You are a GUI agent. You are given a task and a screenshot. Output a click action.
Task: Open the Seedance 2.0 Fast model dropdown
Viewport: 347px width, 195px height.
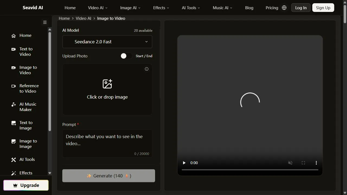(107, 42)
